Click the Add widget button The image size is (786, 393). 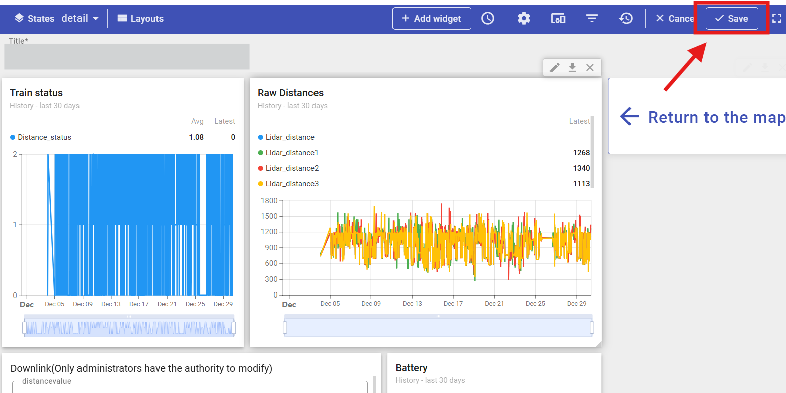[x=432, y=19]
